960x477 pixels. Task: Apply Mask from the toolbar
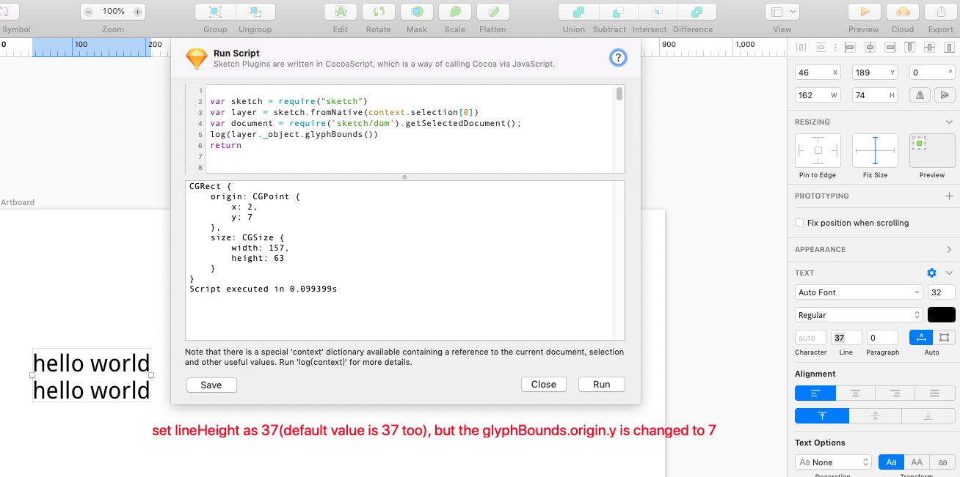point(417,12)
